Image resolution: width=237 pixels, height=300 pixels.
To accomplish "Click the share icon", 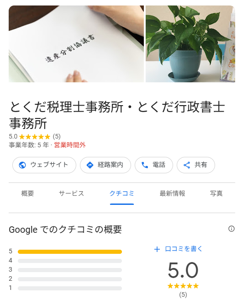I will click(x=187, y=165).
